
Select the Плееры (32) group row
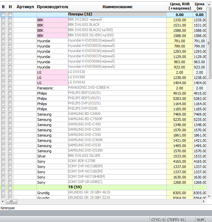point(103,15)
